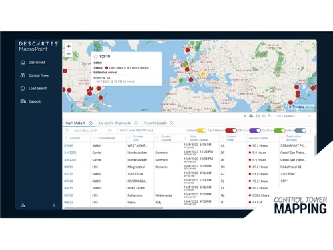Viewport: 333px width, 250px height.
Task: Open the user account icon in sidebar
Action: [x=23, y=205]
